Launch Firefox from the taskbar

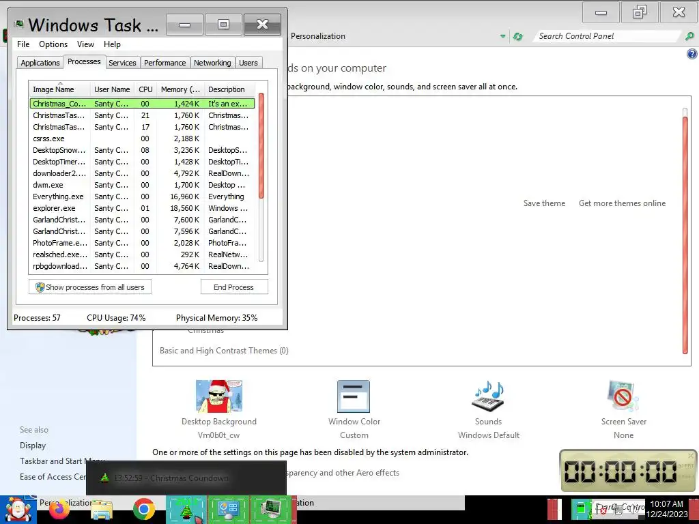pos(59,510)
